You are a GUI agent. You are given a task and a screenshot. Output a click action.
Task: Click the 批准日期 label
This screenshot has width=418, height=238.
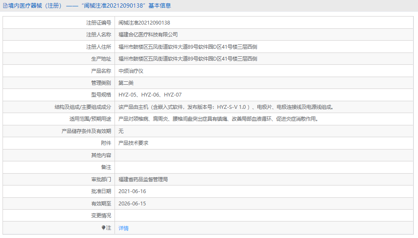101,191
